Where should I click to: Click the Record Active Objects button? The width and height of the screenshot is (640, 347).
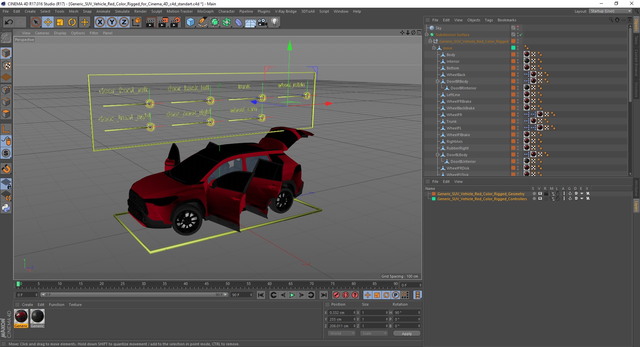(336, 295)
